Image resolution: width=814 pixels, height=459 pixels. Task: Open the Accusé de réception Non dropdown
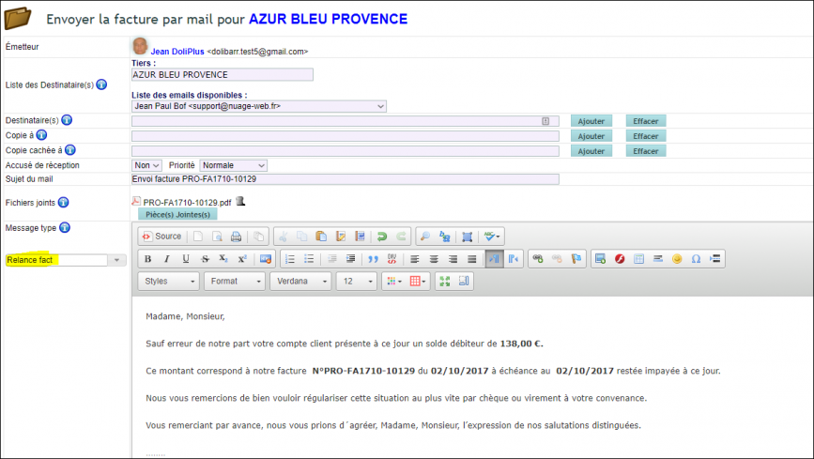pyautogui.click(x=146, y=165)
